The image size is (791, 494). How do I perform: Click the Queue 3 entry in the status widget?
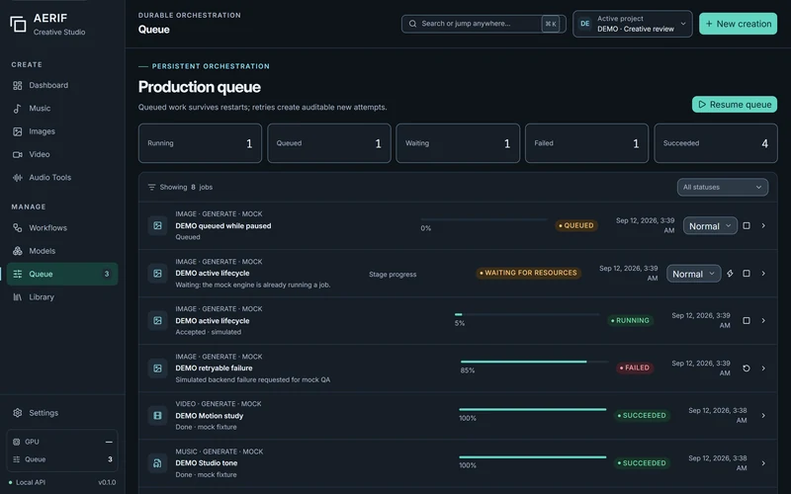(x=62, y=459)
